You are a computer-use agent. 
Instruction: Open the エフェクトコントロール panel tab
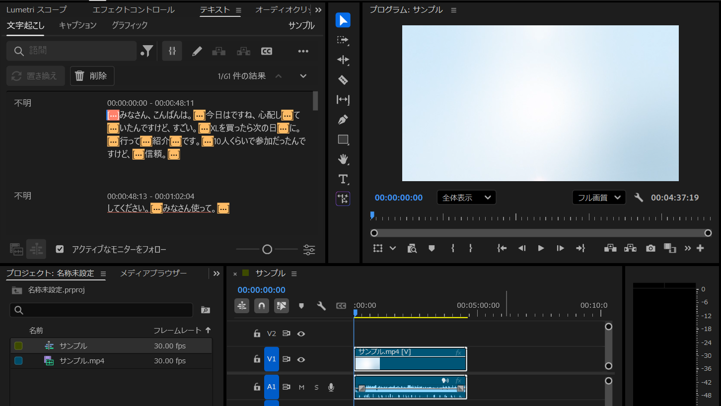(134, 10)
